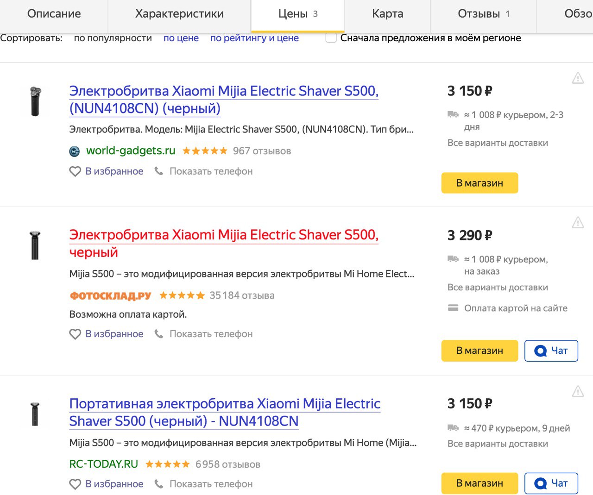Click heart icon for Фотосклад.ру offer
The height and width of the screenshot is (495, 593).
point(75,334)
